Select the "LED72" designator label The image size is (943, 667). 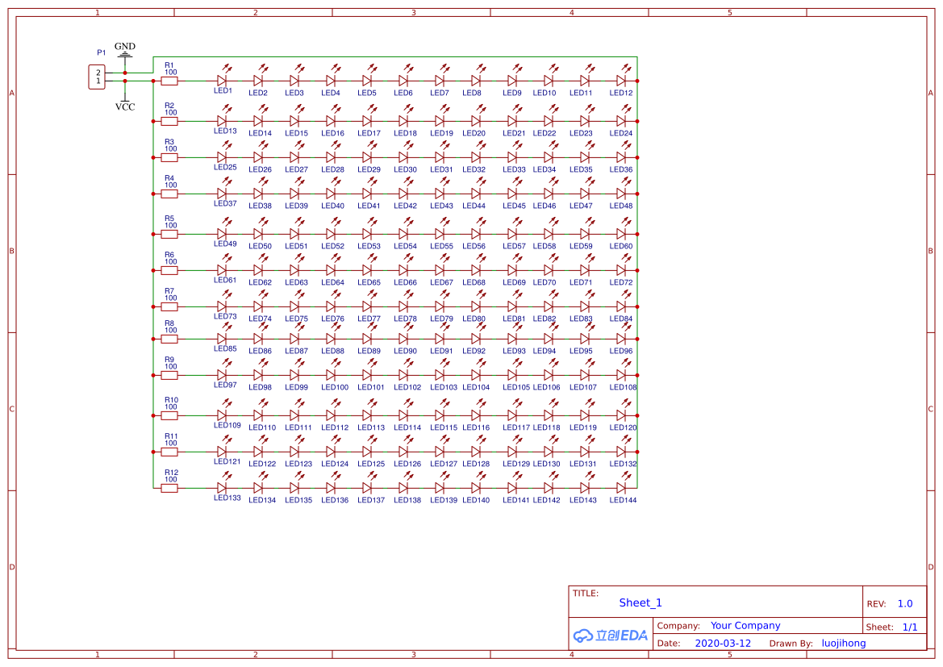(620, 282)
